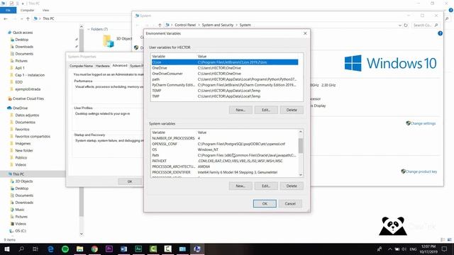Click Up arrow in This PC explorer
The width and height of the screenshot is (454, 255).
click(28, 18)
